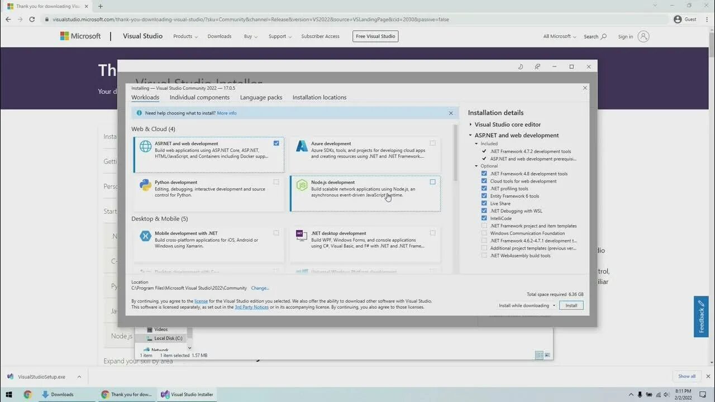Open the 3rd Party Notices link
715x402 pixels.
[251, 307]
